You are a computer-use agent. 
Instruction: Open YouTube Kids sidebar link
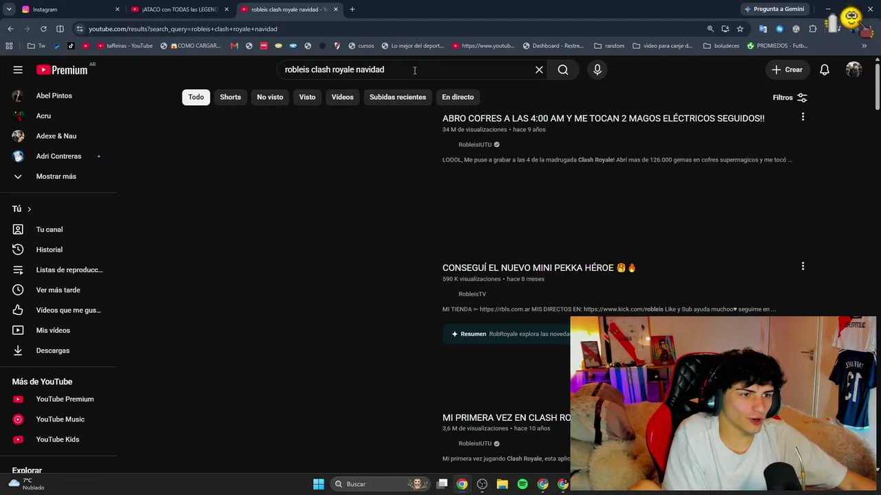58,439
